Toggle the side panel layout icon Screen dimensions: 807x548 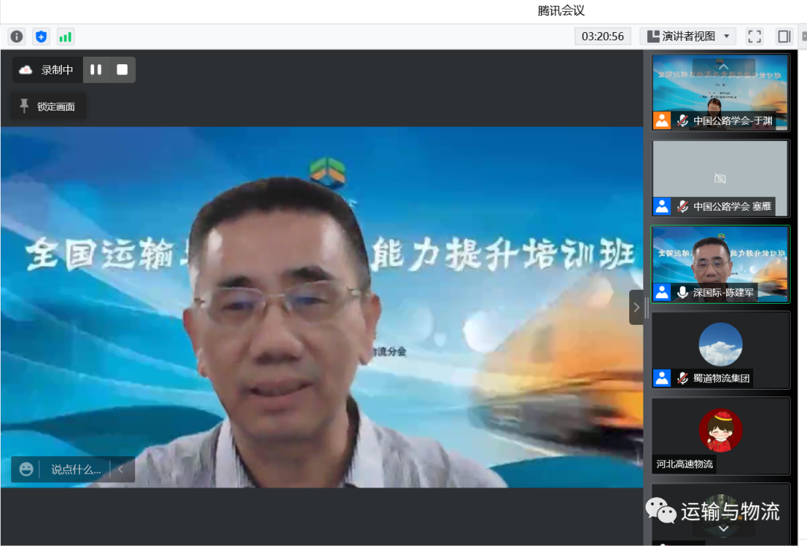pos(784,37)
